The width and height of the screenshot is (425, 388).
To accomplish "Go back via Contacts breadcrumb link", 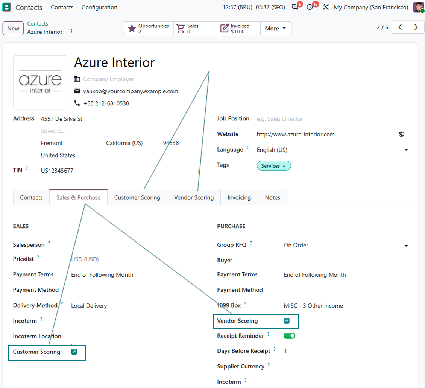I will tap(37, 24).
